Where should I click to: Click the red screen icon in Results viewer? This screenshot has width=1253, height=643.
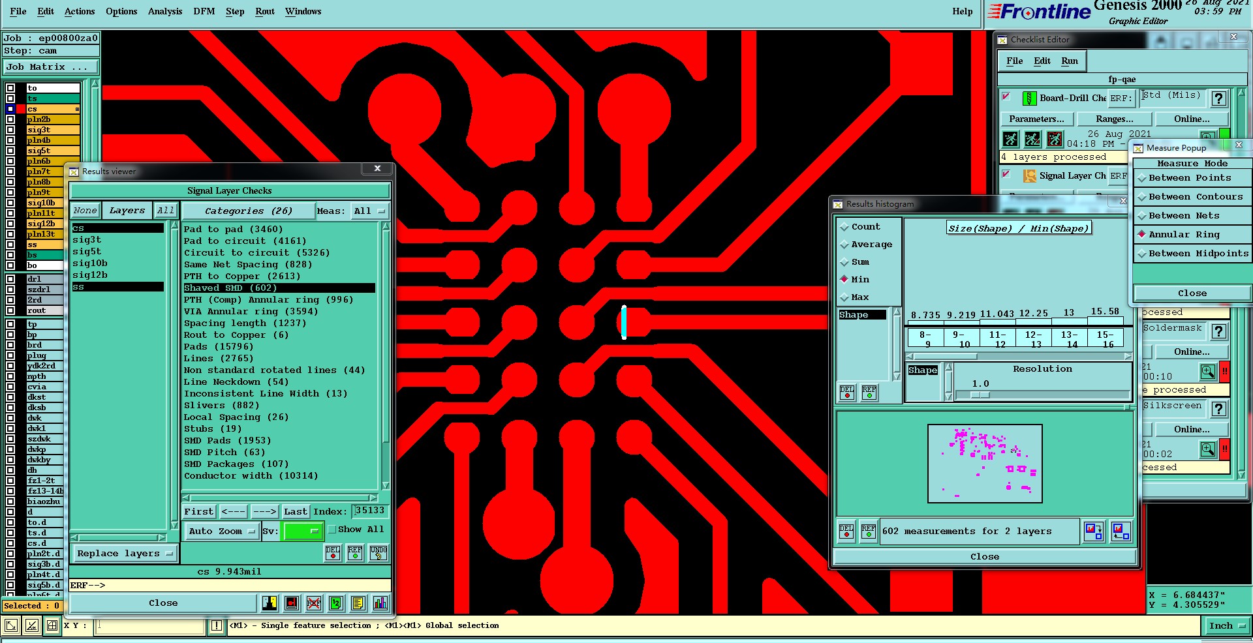point(292,603)
